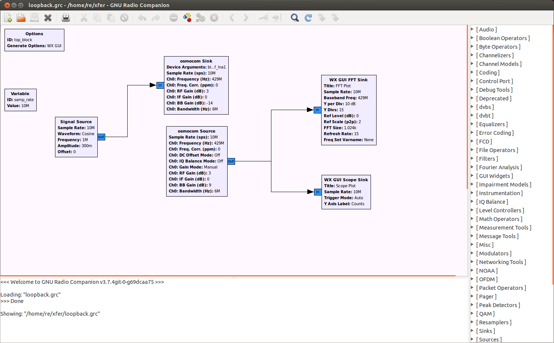This screenshot has width=554, height=343.
Task: Click the osmocom Source out port
Action: click(231, 161)
